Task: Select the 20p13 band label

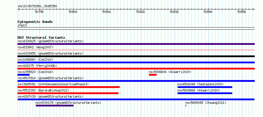Action: (x=22, y=26)
